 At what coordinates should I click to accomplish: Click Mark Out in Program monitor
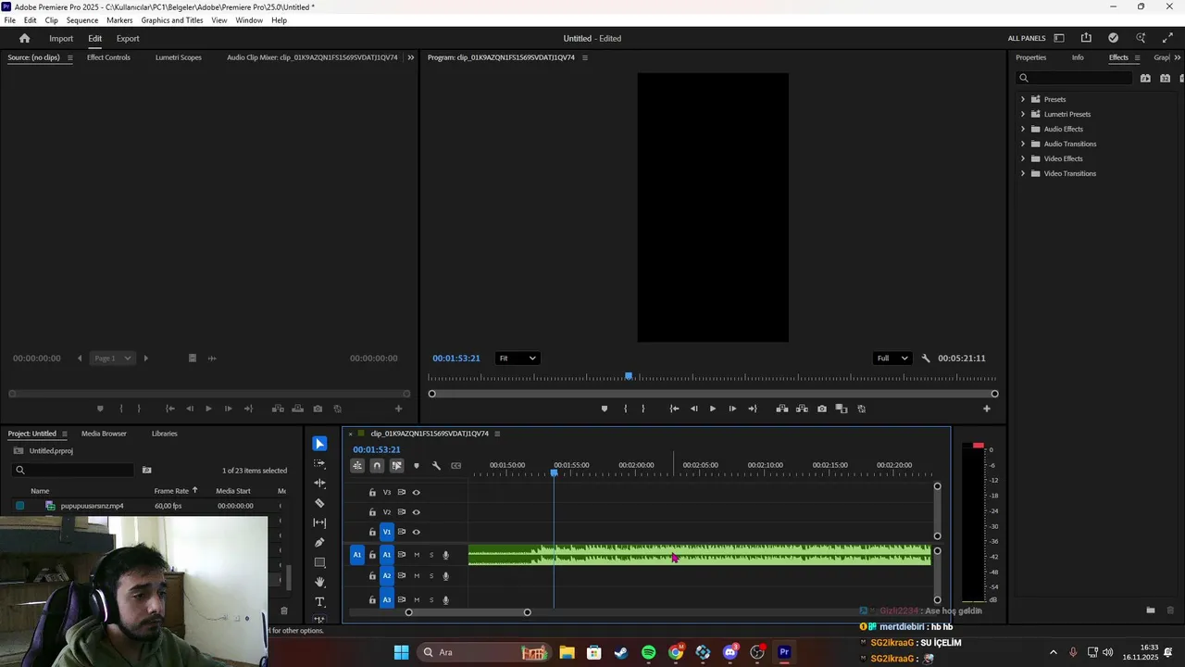(643, 409)
